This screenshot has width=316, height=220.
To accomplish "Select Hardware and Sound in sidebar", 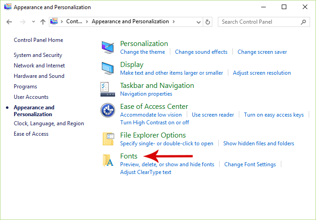I will pyautogui.click(x=39, y=76).
